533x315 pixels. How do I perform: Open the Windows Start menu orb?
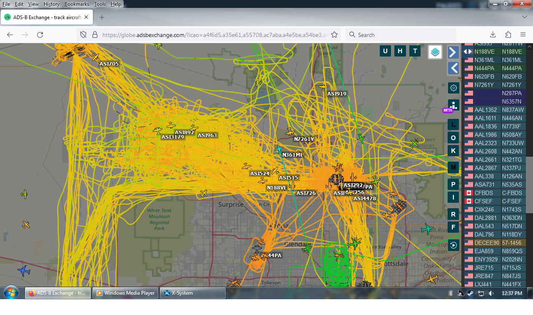pos(11,293)
